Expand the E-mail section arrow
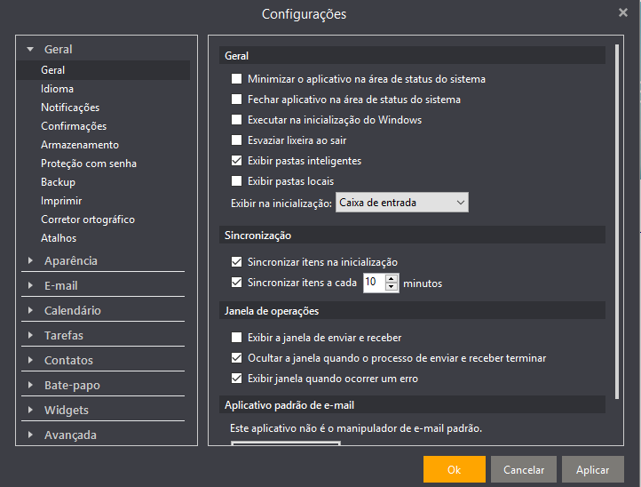641x487 pixels. click(x=30, y=285)
